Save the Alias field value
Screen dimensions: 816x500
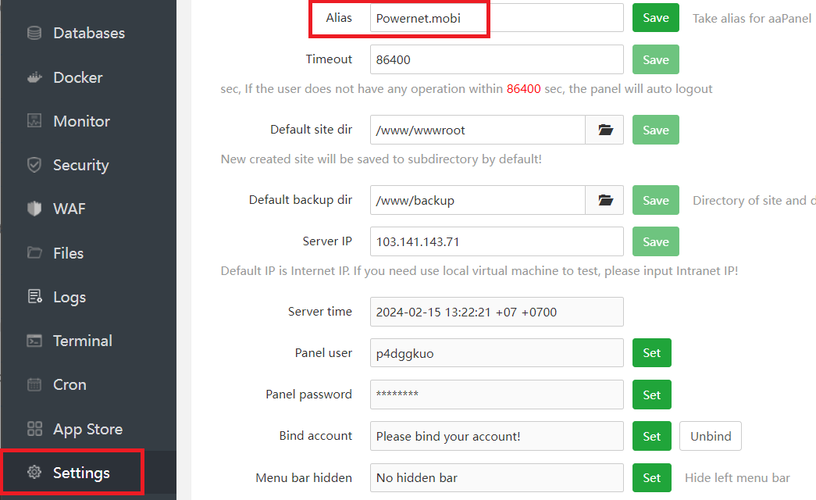click(655, 18)
